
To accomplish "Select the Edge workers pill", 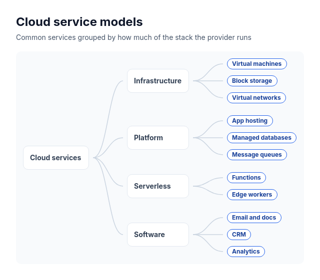I will 252,195.
